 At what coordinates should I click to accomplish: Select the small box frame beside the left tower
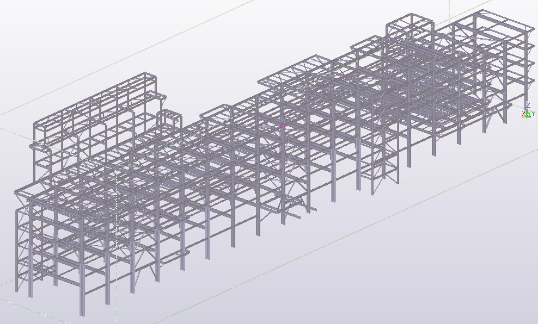point(171,120)
